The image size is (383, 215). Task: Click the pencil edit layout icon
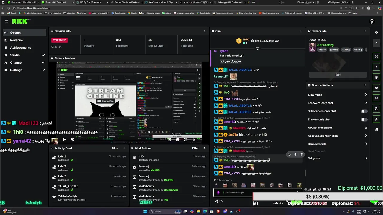[376, 43]
